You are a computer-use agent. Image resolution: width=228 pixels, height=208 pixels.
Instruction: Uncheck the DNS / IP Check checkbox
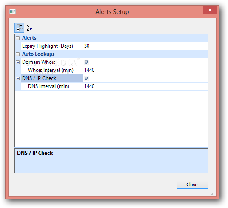click(x=86, y=79)
